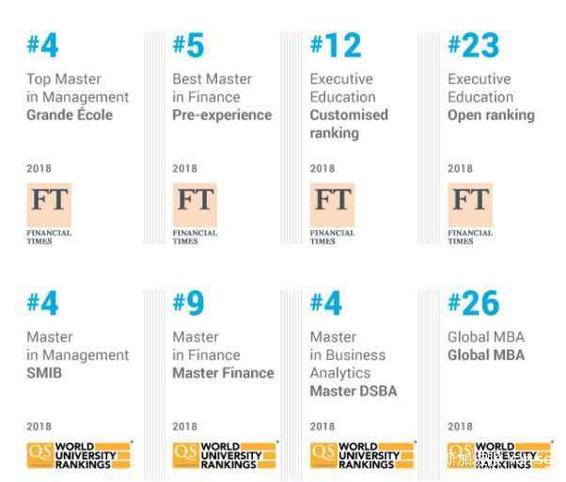Click the FT logo under Grande École ranking

coord(50,212)
